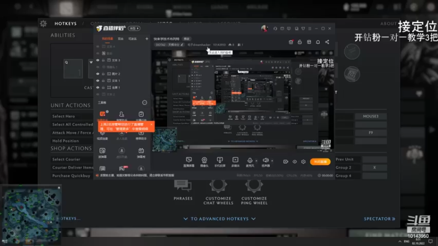This screenshot has width=438, height=246.
Task: Open the headset support icon in title bar
Action: (x=275, y=28)
